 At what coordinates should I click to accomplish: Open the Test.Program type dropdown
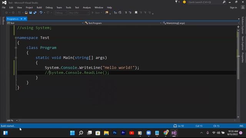coord(123,23)
